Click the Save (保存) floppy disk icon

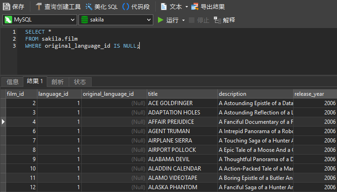[x=7, y=7]
